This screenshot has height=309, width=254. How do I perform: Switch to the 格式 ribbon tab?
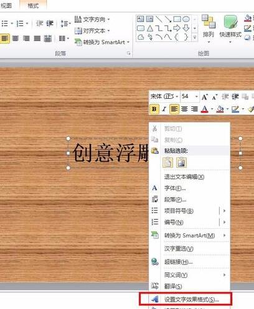33,6
